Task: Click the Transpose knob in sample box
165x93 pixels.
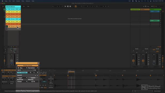Action: point(51,75)
